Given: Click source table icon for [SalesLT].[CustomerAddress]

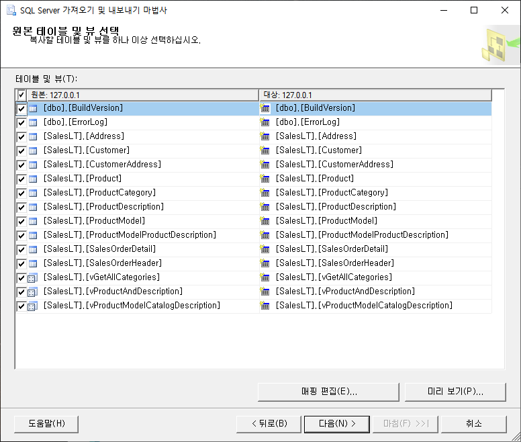Looking at the screenshot, I should click(x=33, y=165).
